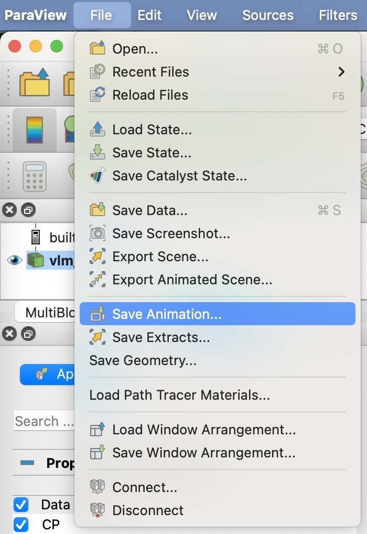Collapse the Properties section minus button

click(27, 463)
